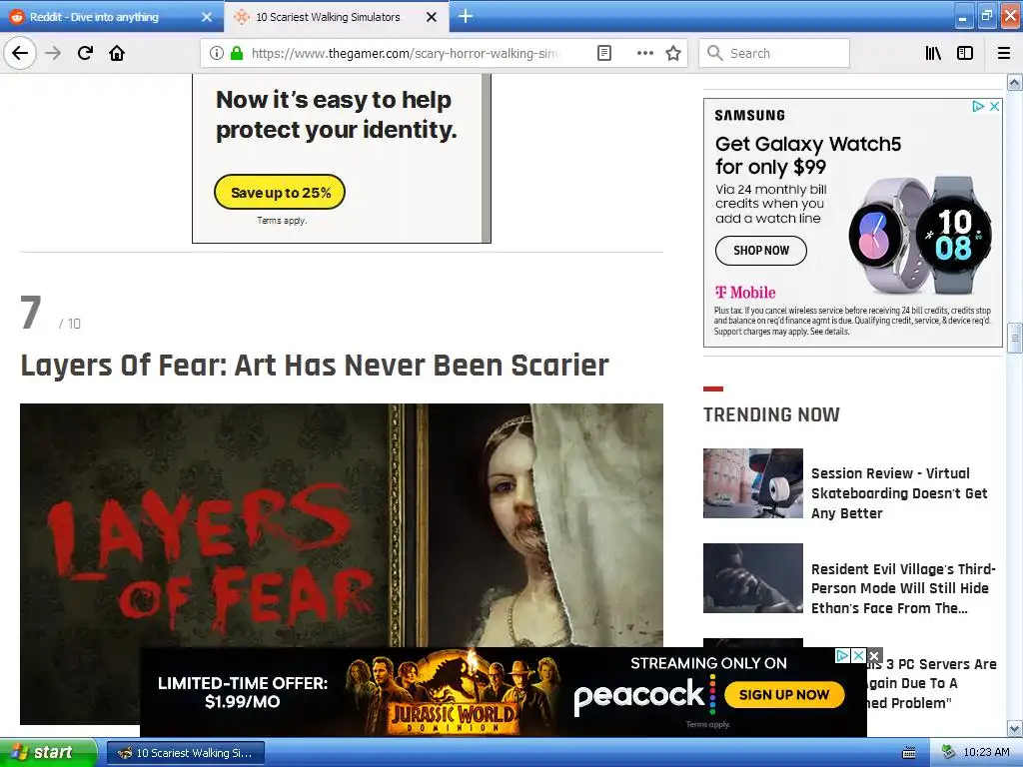Show sidebars icon

[965, 53]
